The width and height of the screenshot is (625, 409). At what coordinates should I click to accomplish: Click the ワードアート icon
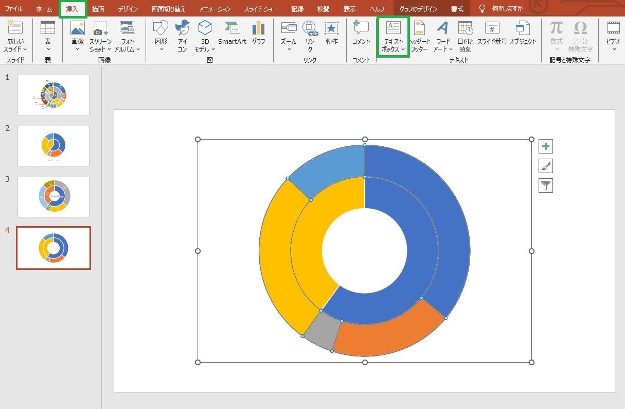click(443, 36)
